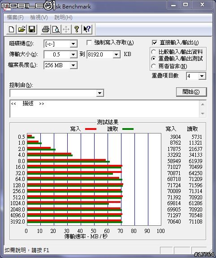Click write value 71724 for 128.0 row
This screenshot has width=216, height=258.
(174, 185)
